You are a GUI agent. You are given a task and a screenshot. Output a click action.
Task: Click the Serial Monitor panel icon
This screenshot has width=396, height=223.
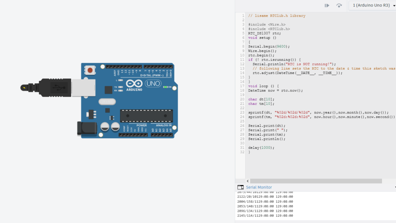[x=241, y=187]
